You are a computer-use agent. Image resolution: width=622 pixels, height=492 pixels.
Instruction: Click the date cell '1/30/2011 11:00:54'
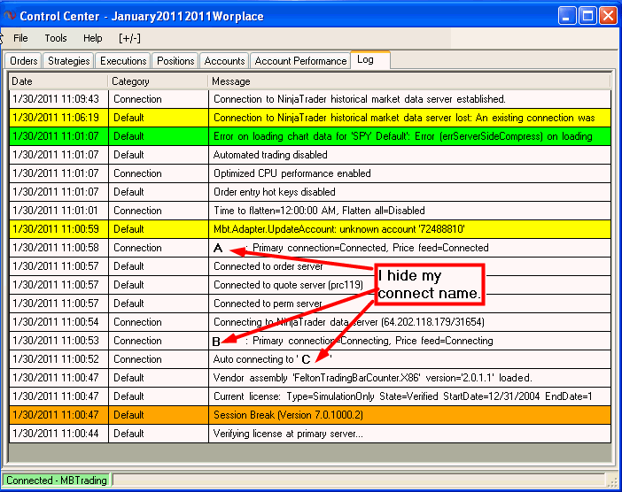tap(58, 322)
